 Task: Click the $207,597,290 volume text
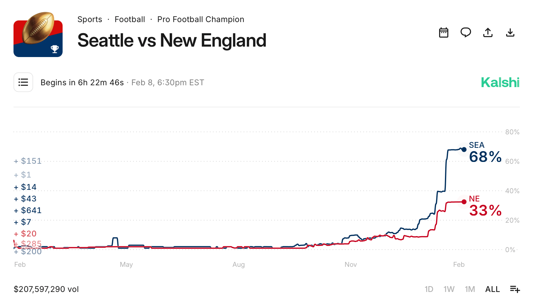click(x=46, y=289)
